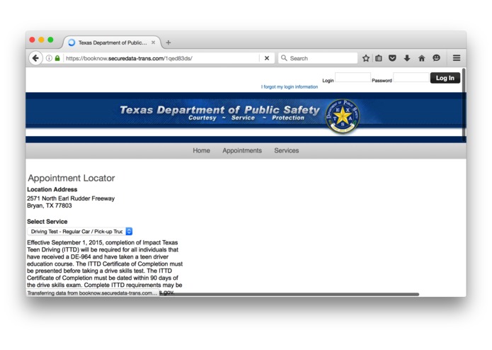
Task: Click the green padlock security icon
Action: (x=57, y=58)
